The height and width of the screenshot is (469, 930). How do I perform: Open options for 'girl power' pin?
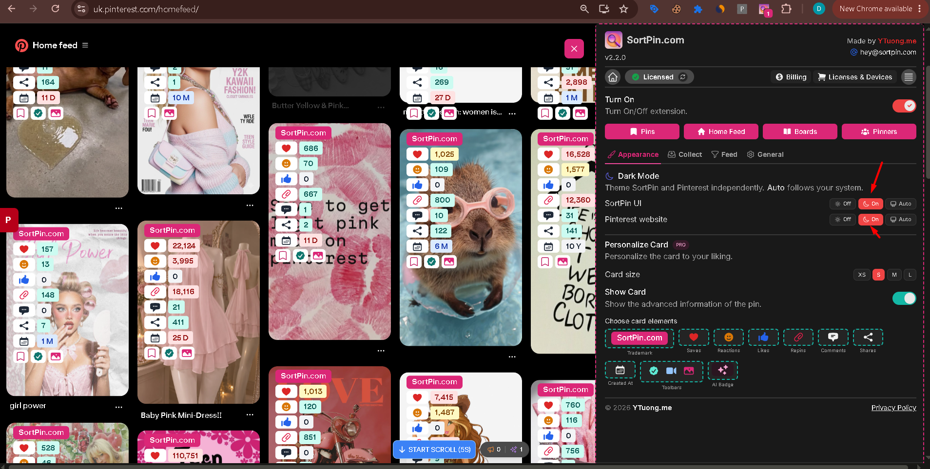coord(119,407)
